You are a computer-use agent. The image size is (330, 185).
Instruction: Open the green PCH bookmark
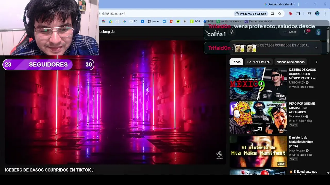point(195,22)
